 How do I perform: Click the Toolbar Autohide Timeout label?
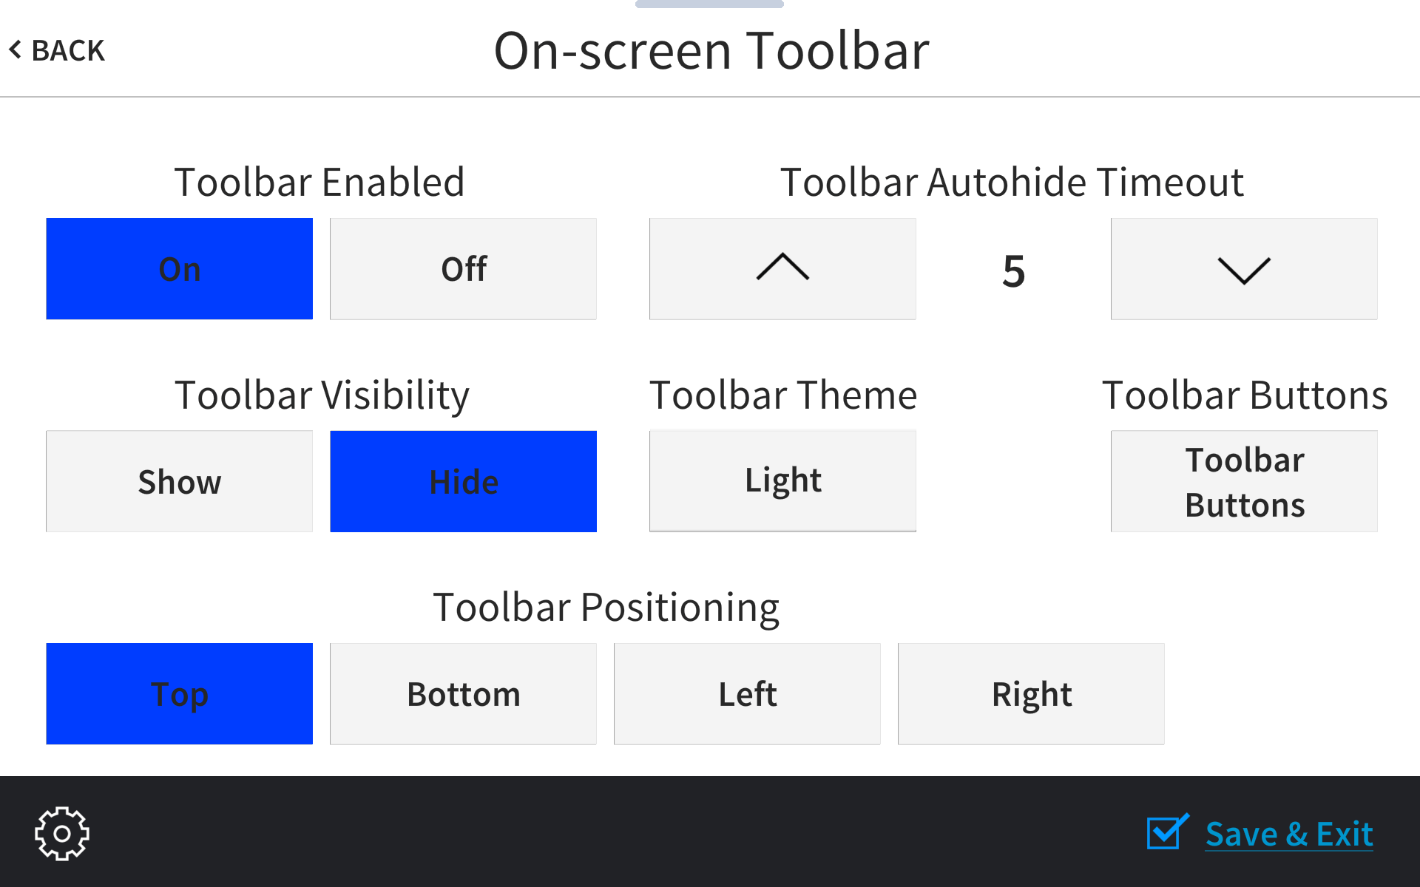click(1012, 181)
